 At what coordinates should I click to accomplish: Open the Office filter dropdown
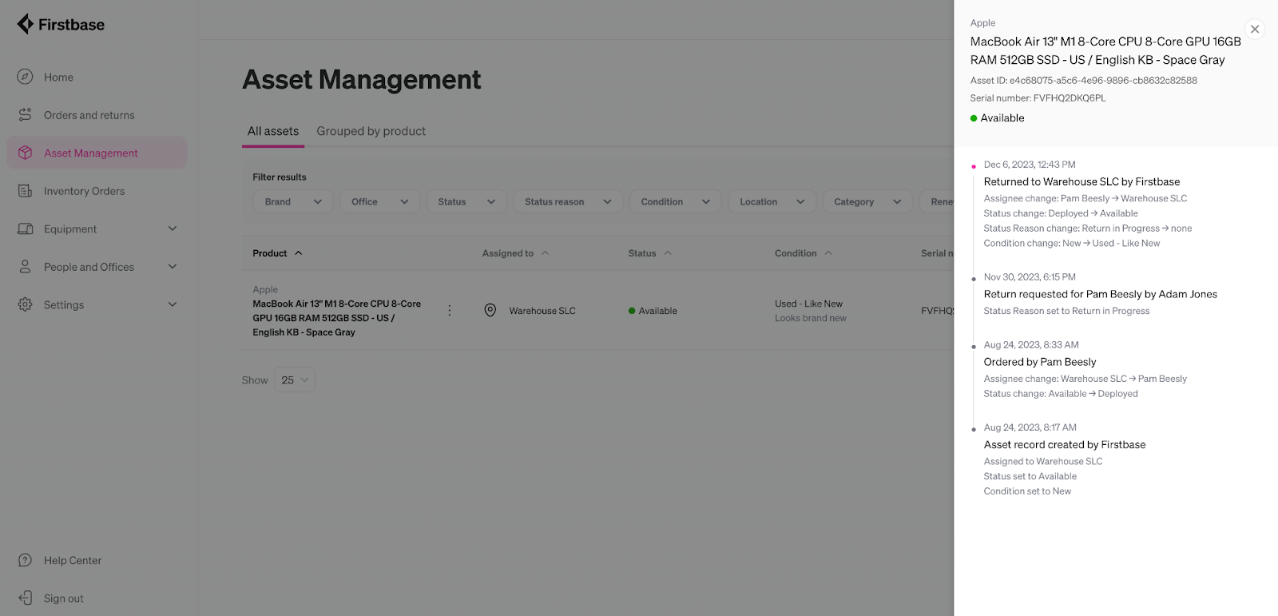pos(380,201)
